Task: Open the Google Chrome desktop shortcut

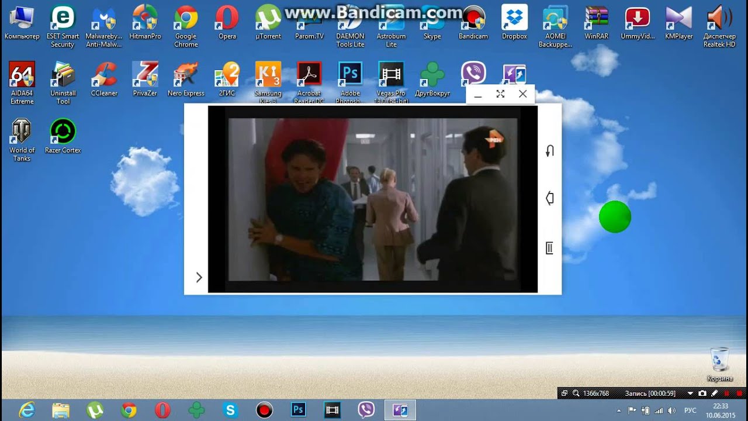Action: [186, 27]
